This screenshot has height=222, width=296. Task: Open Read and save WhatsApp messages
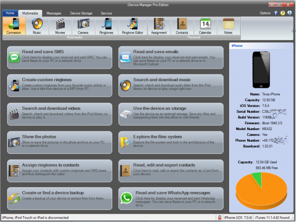point(171,198)
